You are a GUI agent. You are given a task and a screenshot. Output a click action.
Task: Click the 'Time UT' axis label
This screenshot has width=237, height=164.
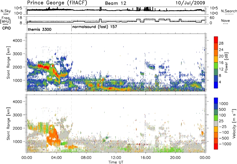tap(116, 162)
